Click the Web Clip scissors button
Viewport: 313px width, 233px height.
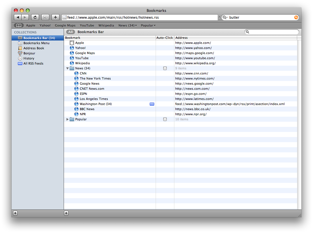pyautogui.click(x=45, y=17)
